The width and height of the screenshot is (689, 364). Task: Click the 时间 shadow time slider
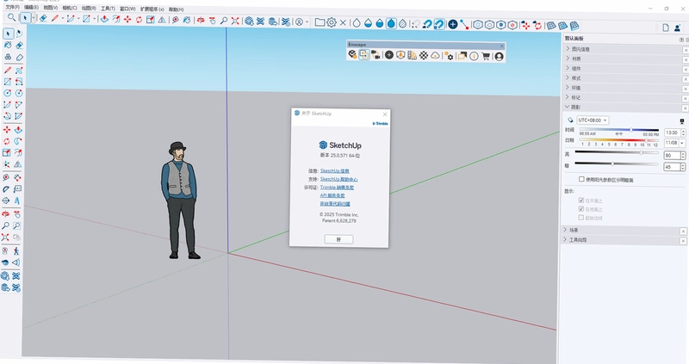click(618, 130)
